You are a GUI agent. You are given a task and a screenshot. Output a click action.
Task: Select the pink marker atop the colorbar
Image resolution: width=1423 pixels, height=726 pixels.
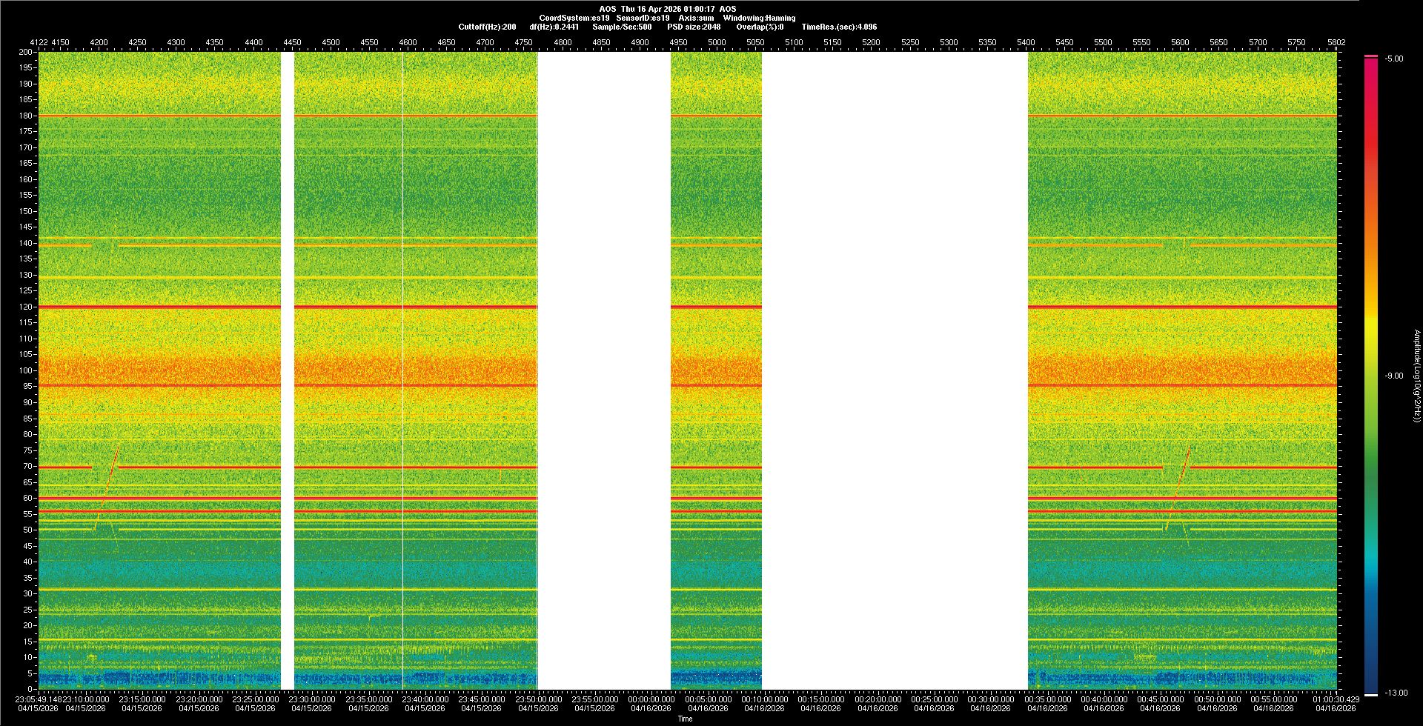click(x=1370, y=56)
